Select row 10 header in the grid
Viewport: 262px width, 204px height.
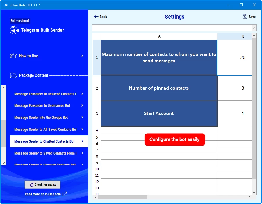coord(97,169)
